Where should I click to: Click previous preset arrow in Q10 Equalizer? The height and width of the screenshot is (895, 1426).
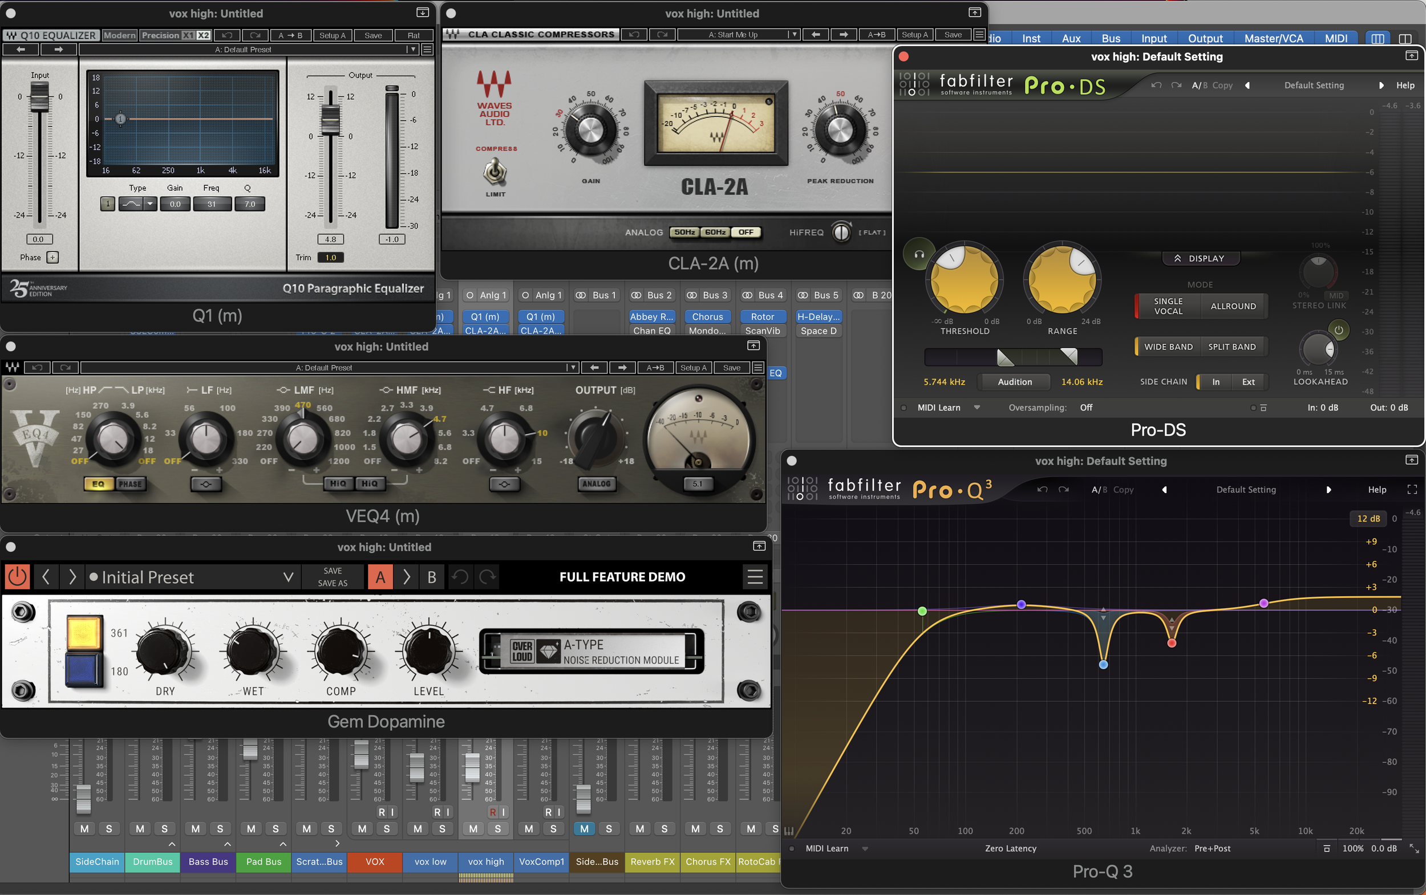pyautogui.click(x=21, y=50)
